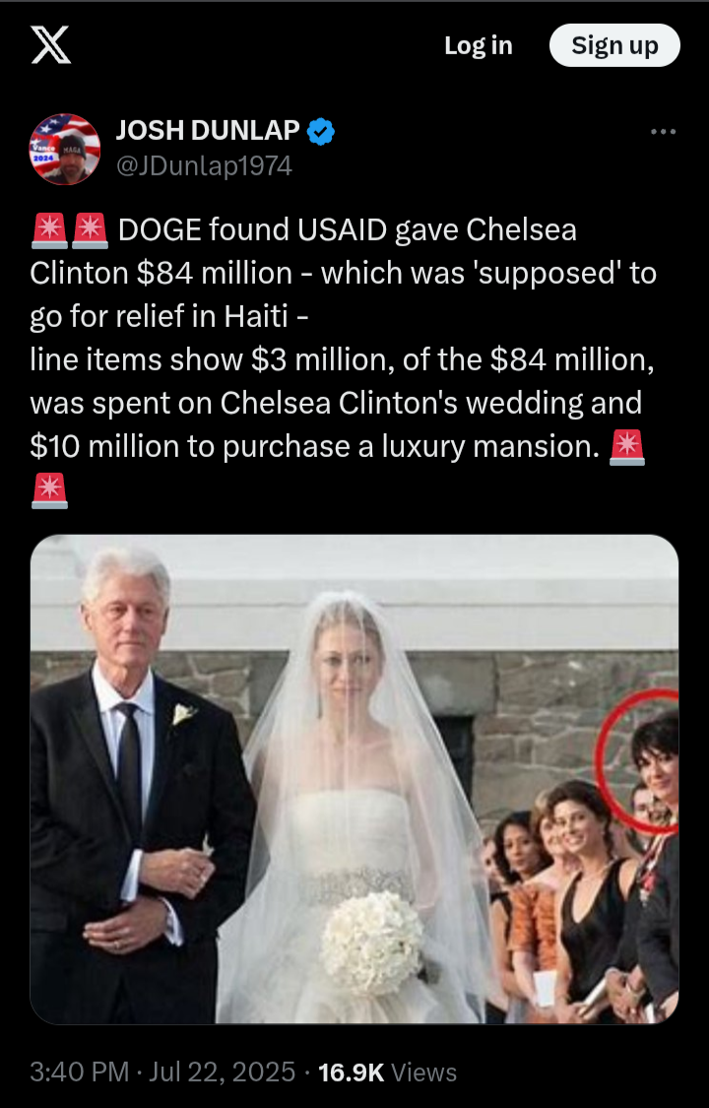Click the Jul 22, 2025 date

[223, 1072]
